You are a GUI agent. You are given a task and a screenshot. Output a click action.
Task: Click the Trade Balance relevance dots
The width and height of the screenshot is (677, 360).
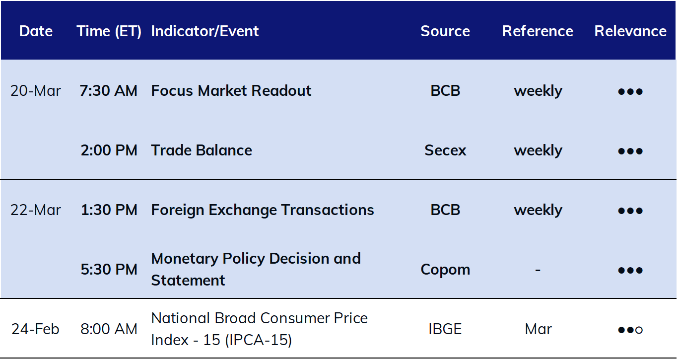pos(630,151)
